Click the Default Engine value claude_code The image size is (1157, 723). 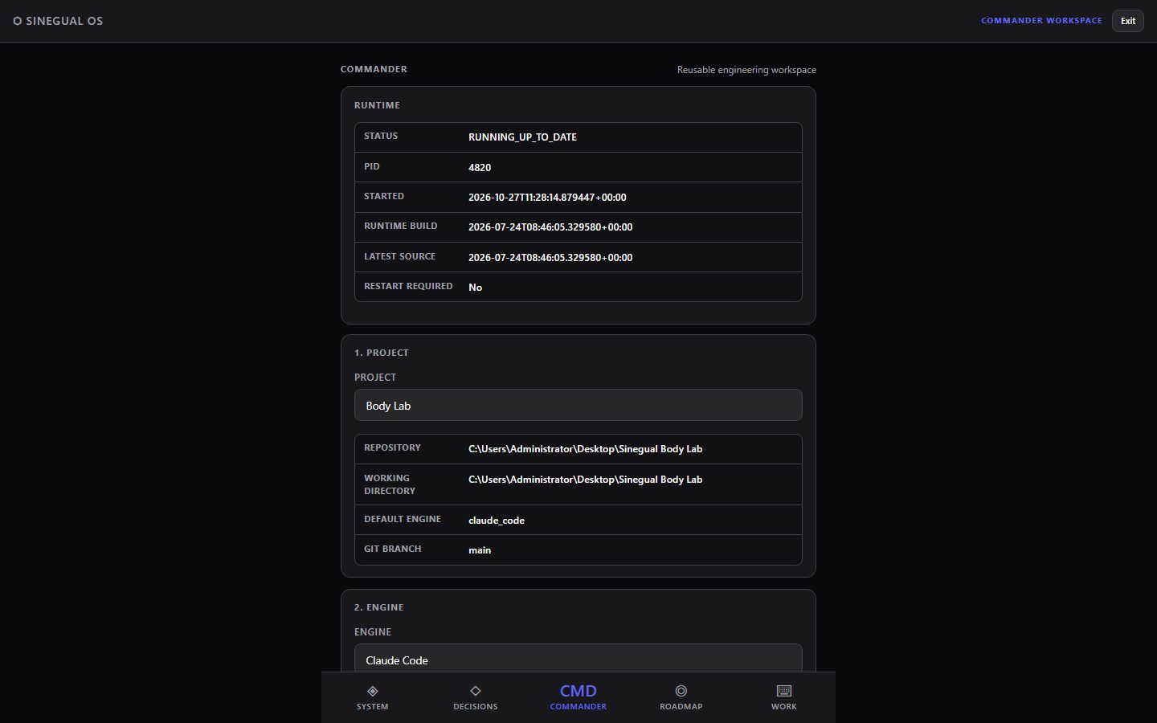tap(497, 521)
